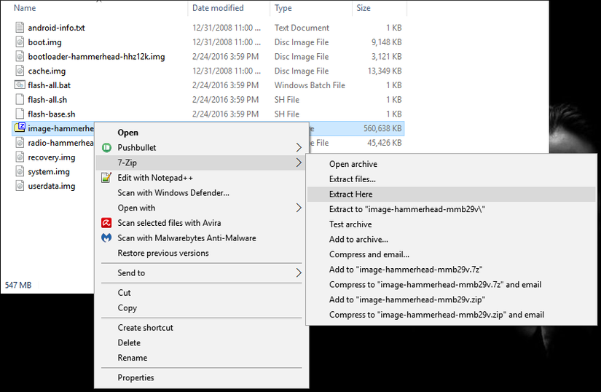Click the android-info.txt document icon
This screenshot has height=392, width=601.
click(x=20, y=28)
